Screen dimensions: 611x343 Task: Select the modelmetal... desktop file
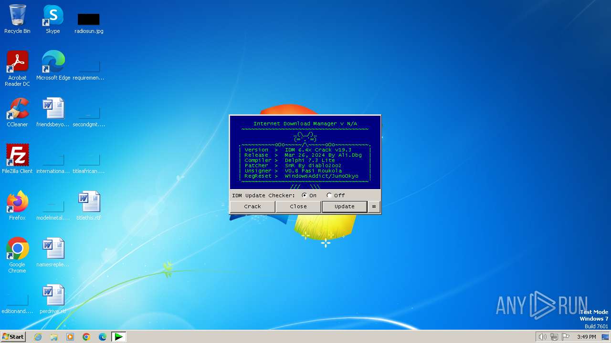[53, 209]
